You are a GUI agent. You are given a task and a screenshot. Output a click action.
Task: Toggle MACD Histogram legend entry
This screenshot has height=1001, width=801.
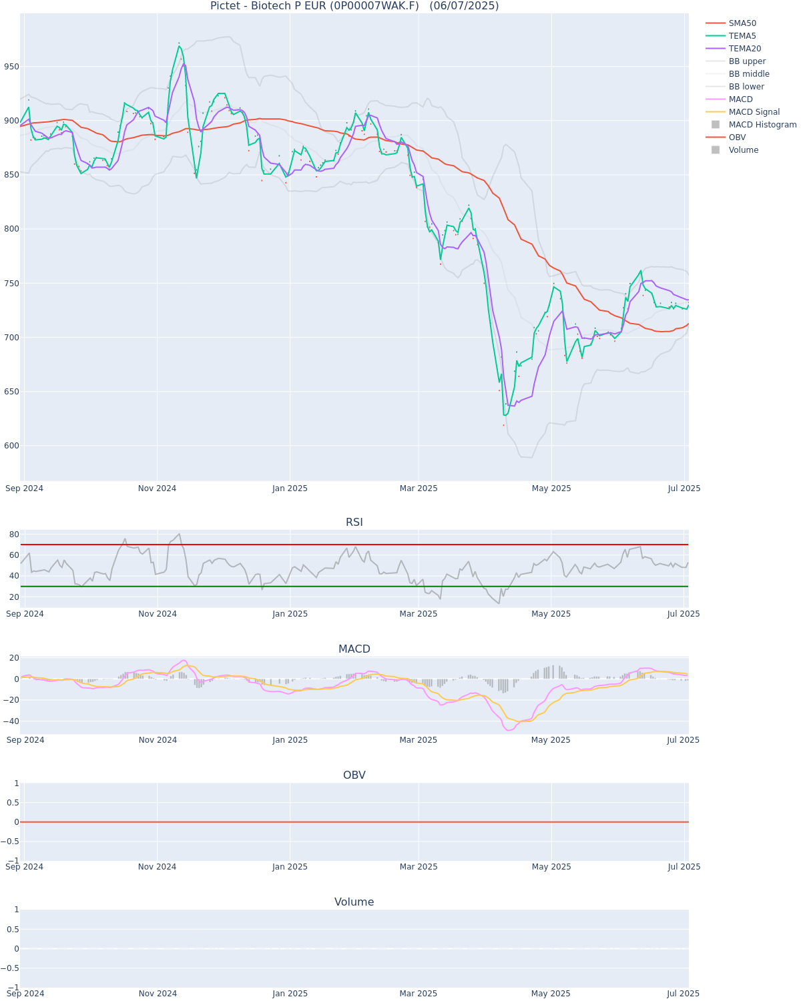point(762,125)
